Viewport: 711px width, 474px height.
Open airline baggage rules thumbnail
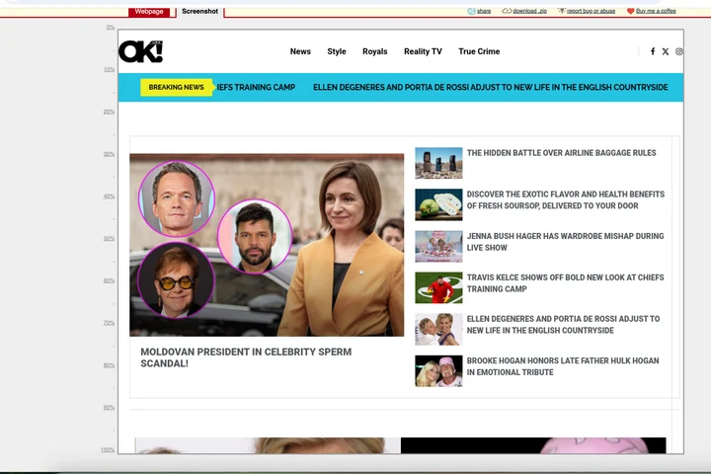tap(438, 163)
